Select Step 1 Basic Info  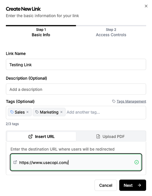click(41, 32)
